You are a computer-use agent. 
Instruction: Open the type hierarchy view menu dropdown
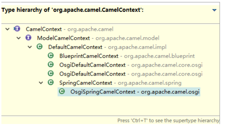(x=214, y=10)
